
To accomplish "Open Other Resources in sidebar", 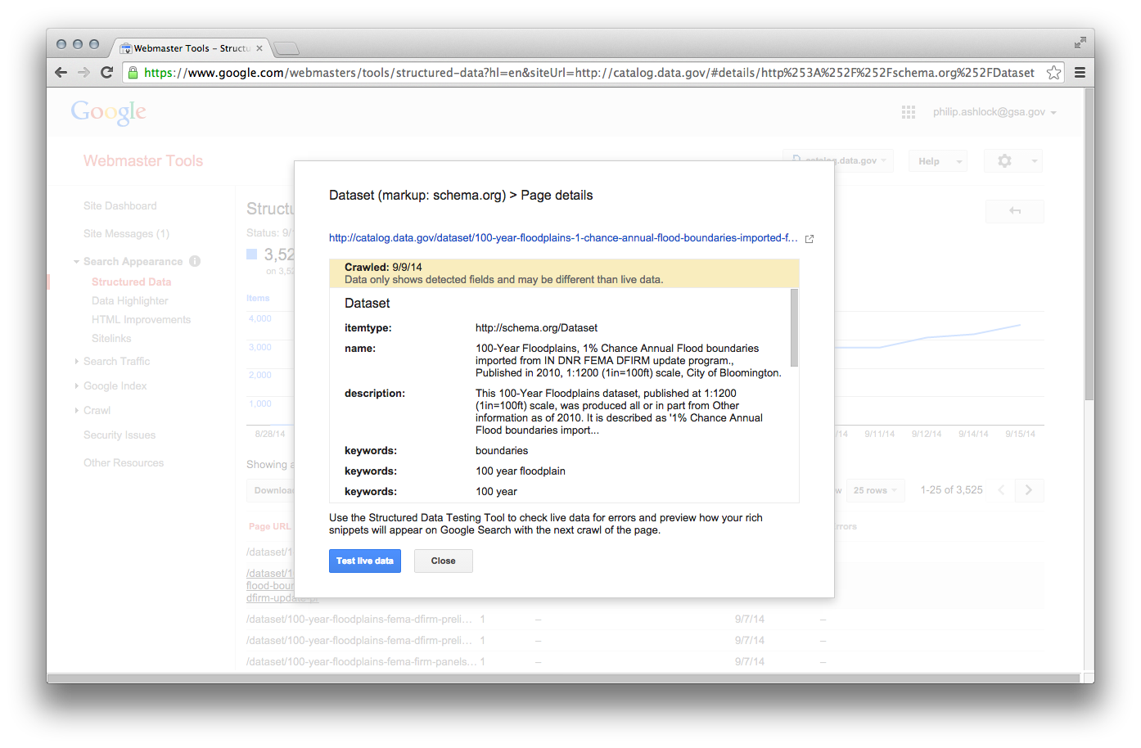I will coord(124,462).
